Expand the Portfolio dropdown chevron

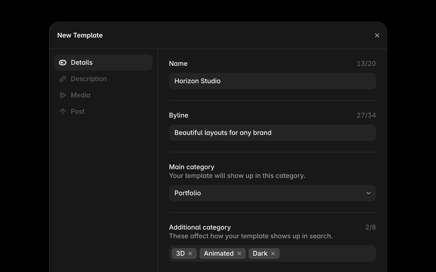point(368,193)
